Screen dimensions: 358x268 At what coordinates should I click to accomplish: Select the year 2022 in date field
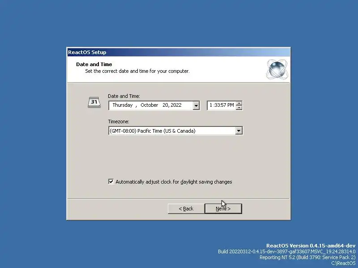coord(176,105)
